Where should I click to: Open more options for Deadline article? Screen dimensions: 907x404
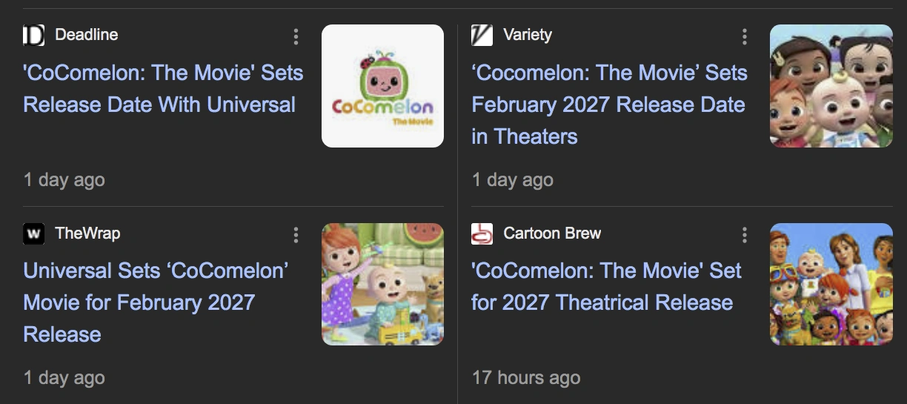[296, 36]
